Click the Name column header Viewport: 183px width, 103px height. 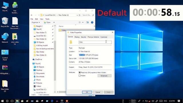tap(61, 26)
